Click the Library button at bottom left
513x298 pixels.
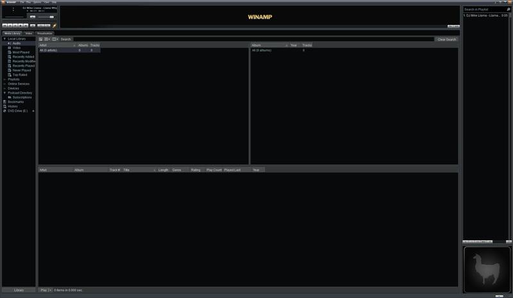pos(19,290)
